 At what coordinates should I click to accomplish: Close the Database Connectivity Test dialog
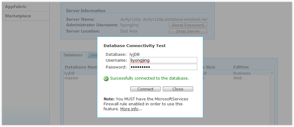(178, 89)
